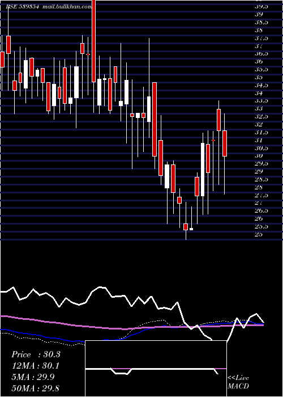
Task: Click the 30.5 price axis label
Action: 261,148
